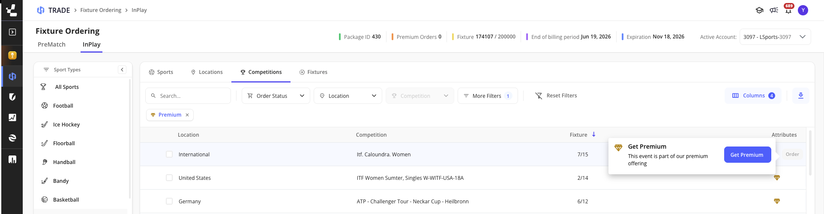Click the 6/12 fixture count
Image resolution: width=824 pixels, height=214 pixels.
(x=583, y=202)
